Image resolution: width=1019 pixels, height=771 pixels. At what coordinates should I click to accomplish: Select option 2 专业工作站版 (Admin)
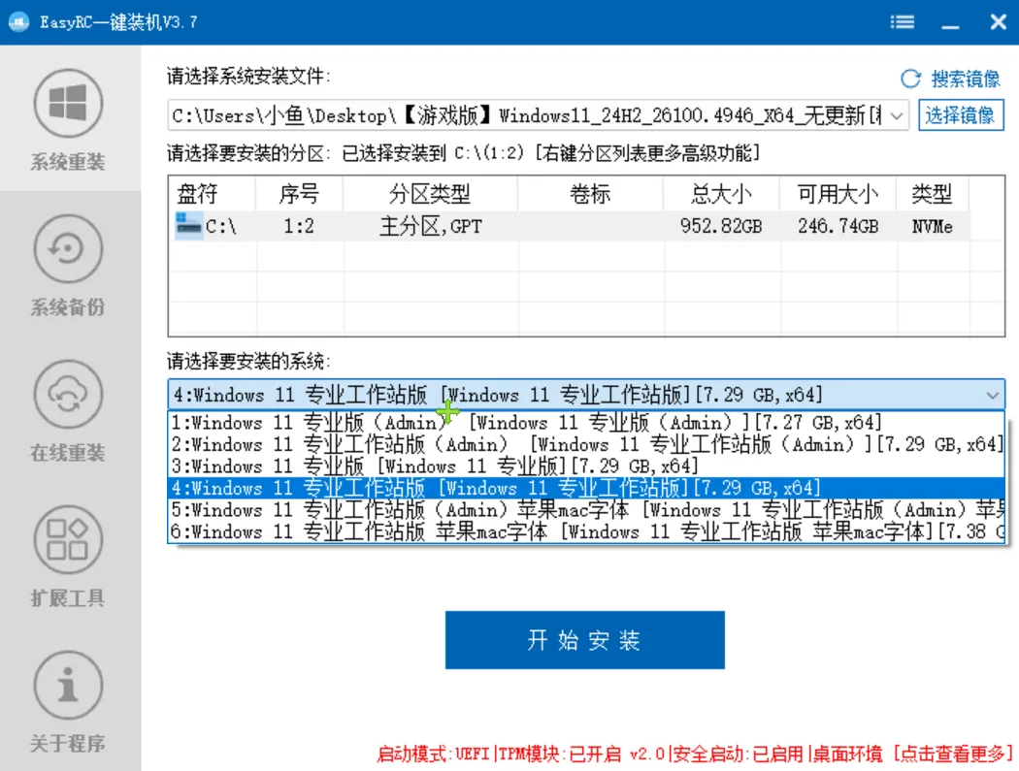[586, 444]
